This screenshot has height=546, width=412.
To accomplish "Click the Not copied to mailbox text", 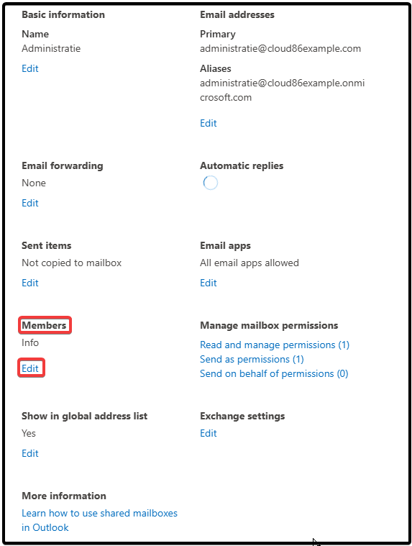I will pos(71,263).
